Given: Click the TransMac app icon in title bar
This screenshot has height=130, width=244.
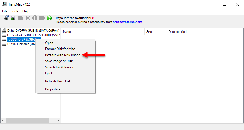Looking at the screenshot, I should (x=4, y=4).
